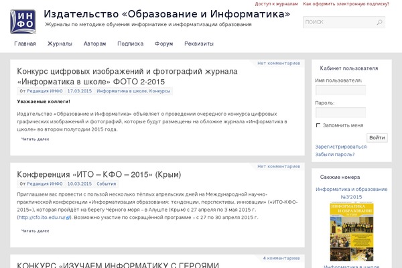Click the Свежие номера heading
Screen dimensions: 402x268
click(340, 177)
